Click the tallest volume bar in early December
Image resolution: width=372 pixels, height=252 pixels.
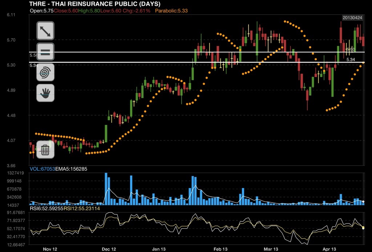(106, 189)
